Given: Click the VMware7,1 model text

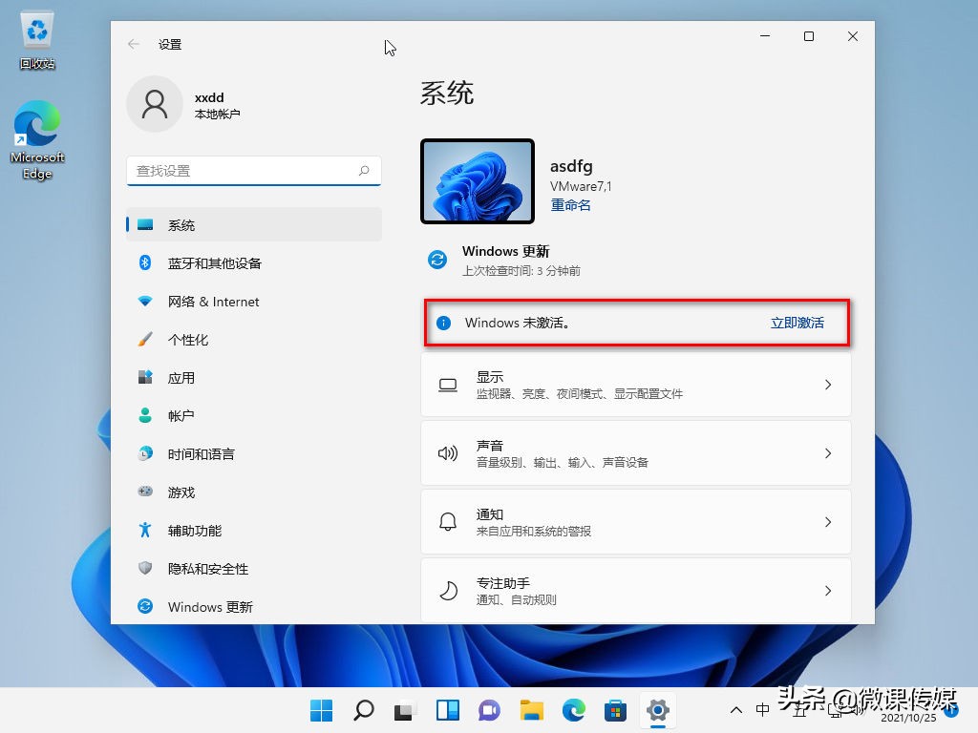Looking at the screenshot, I should [x=580, y=186].
